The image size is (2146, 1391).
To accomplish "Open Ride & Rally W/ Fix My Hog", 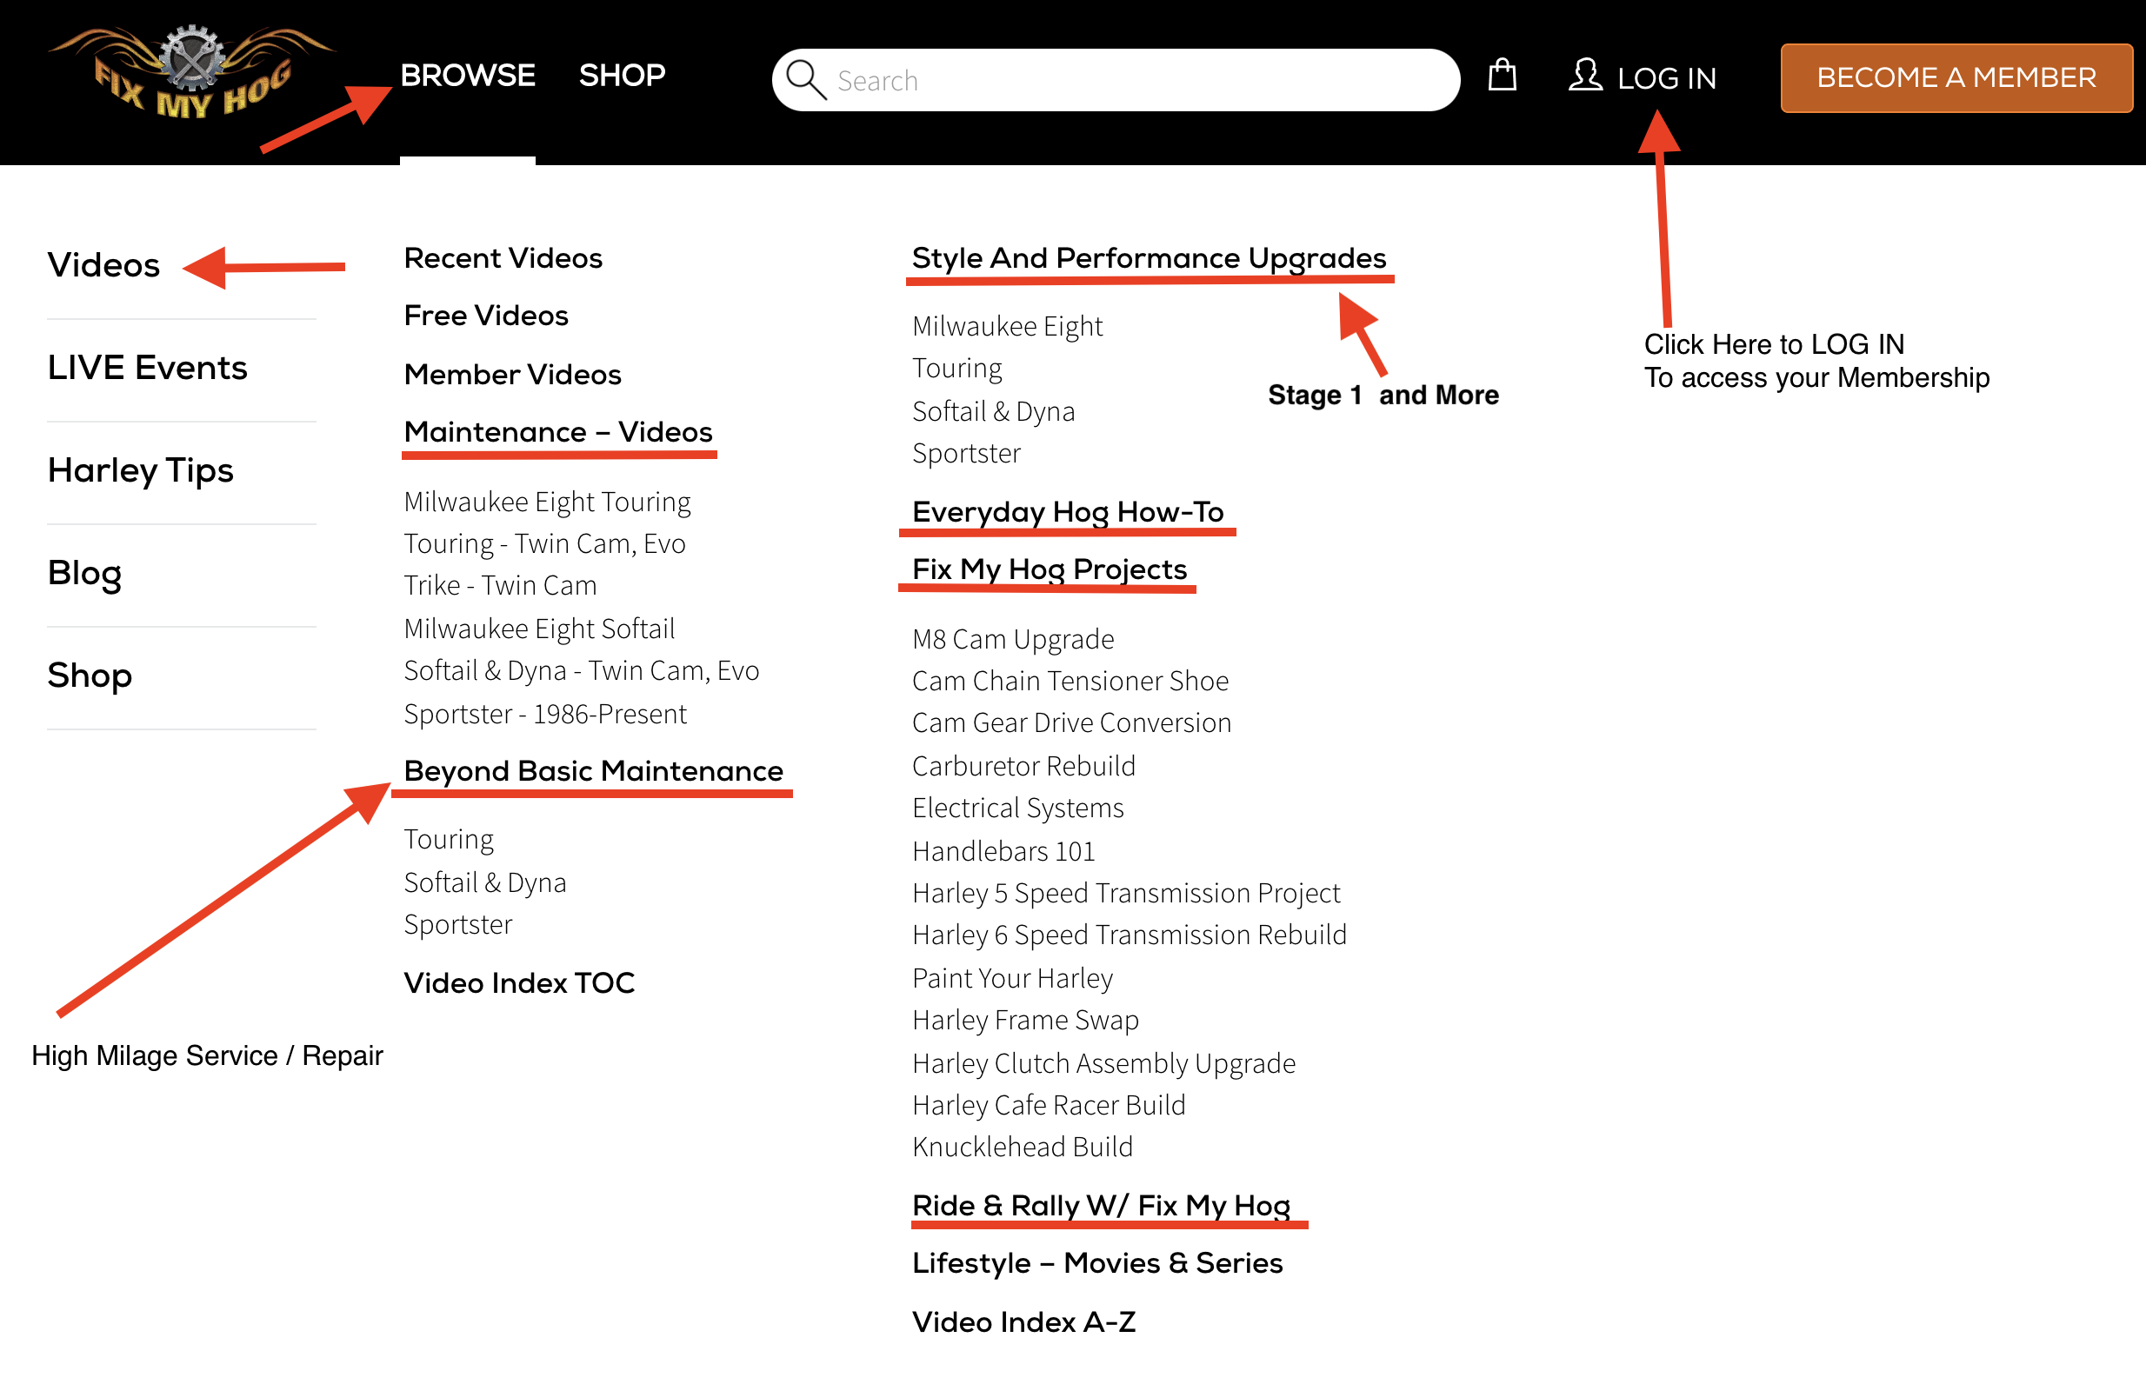I will pyautogui.click(x=1101, y=1205).
